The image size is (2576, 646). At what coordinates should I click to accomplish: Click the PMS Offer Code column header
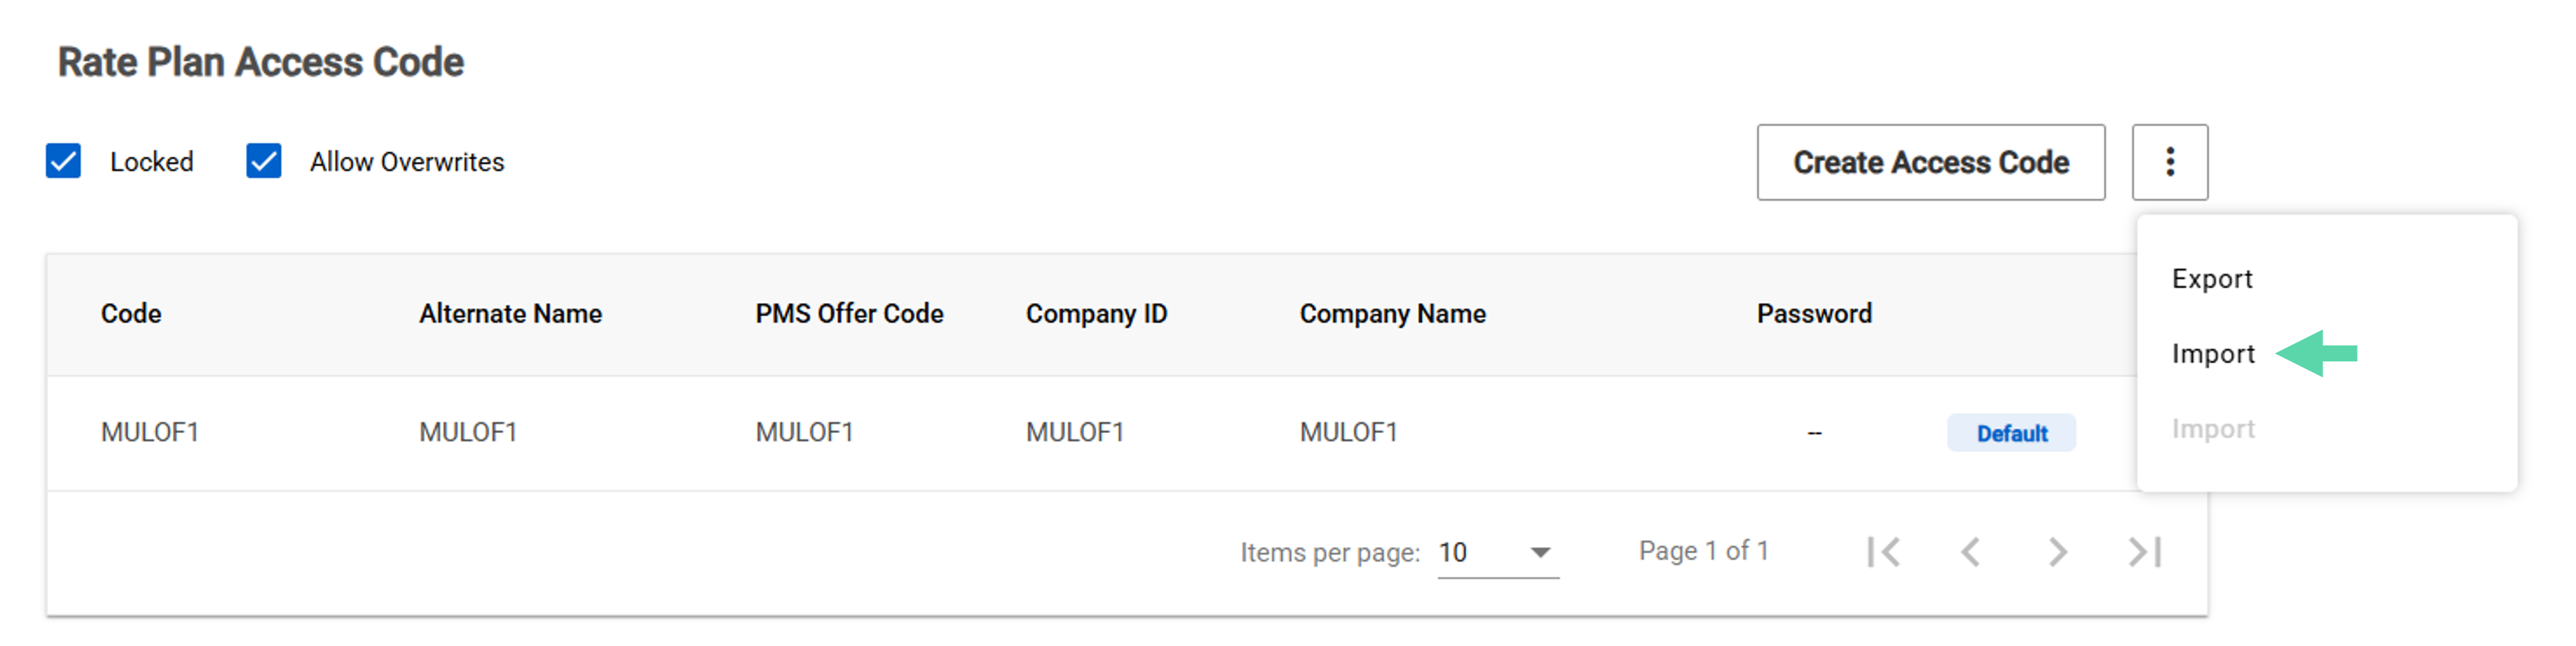[849, 314]
